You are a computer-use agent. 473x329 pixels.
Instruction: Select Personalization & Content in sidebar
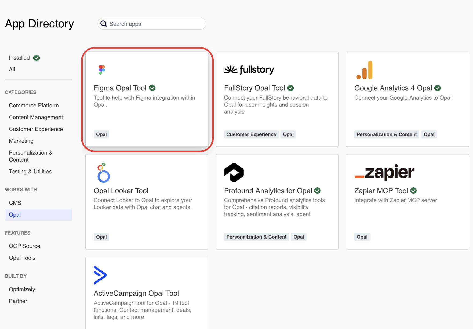point(31,156)
